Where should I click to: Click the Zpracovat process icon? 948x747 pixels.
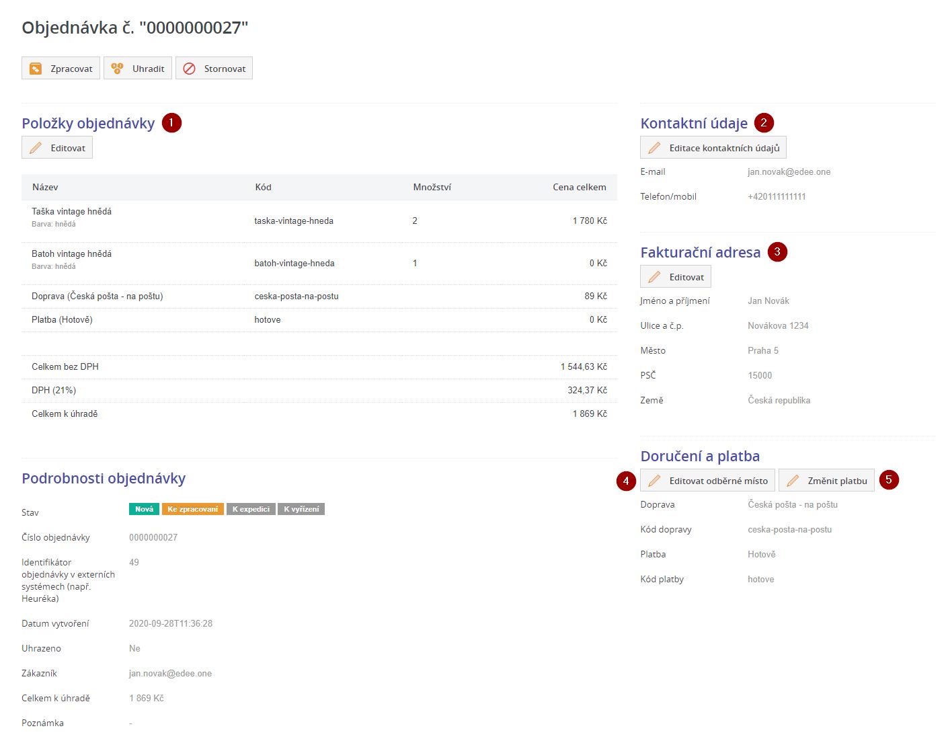pos(36,69)
